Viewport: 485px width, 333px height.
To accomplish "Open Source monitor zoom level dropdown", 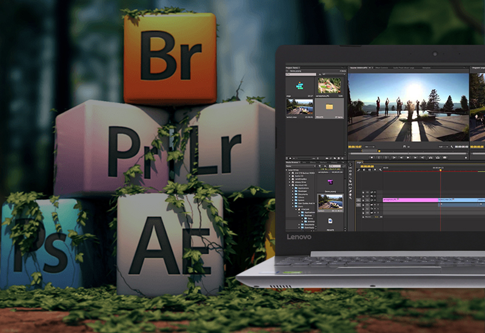I will pos(370,147).
